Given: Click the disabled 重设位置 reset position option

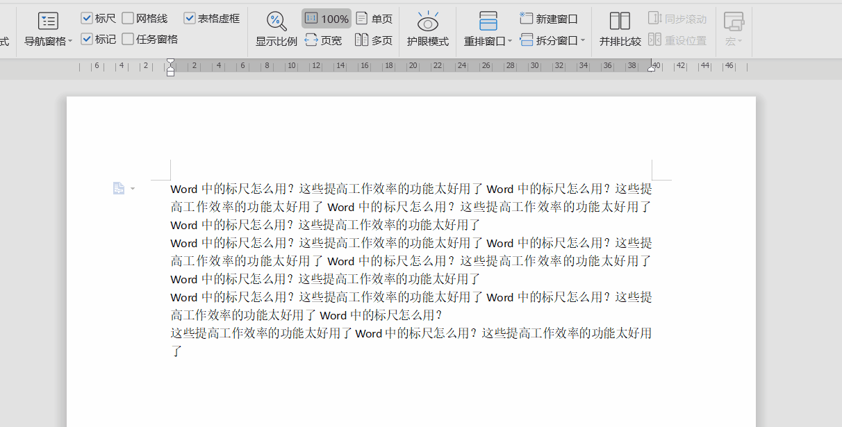Looking at the screenshot, I should pos(677,40).
